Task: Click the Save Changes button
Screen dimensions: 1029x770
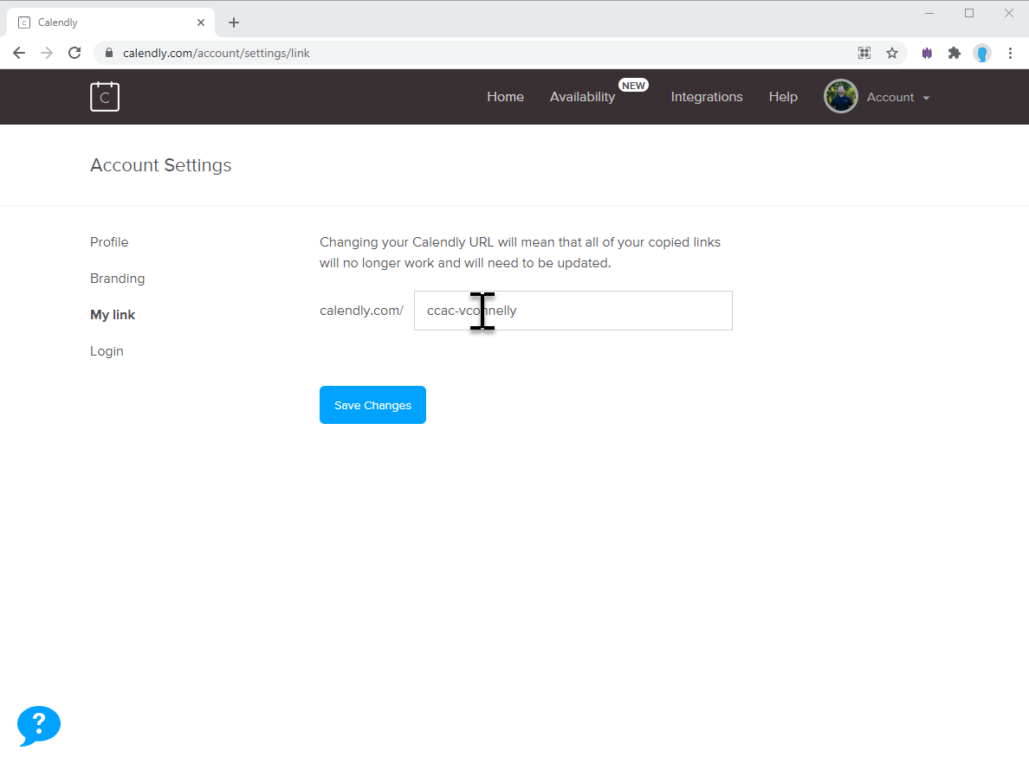Action: click(372, 405)
